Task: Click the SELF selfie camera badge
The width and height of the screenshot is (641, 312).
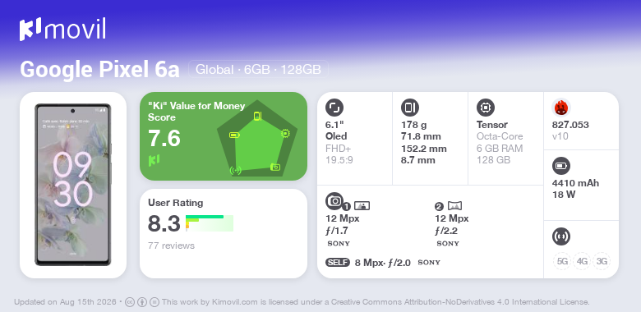Action: (338, 263)
